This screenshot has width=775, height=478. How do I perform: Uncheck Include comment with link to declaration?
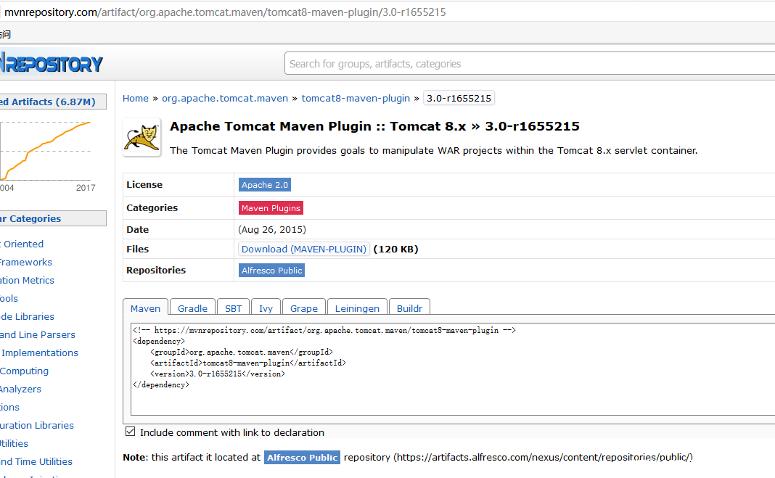pyautogui.click(x=130, y=432)
